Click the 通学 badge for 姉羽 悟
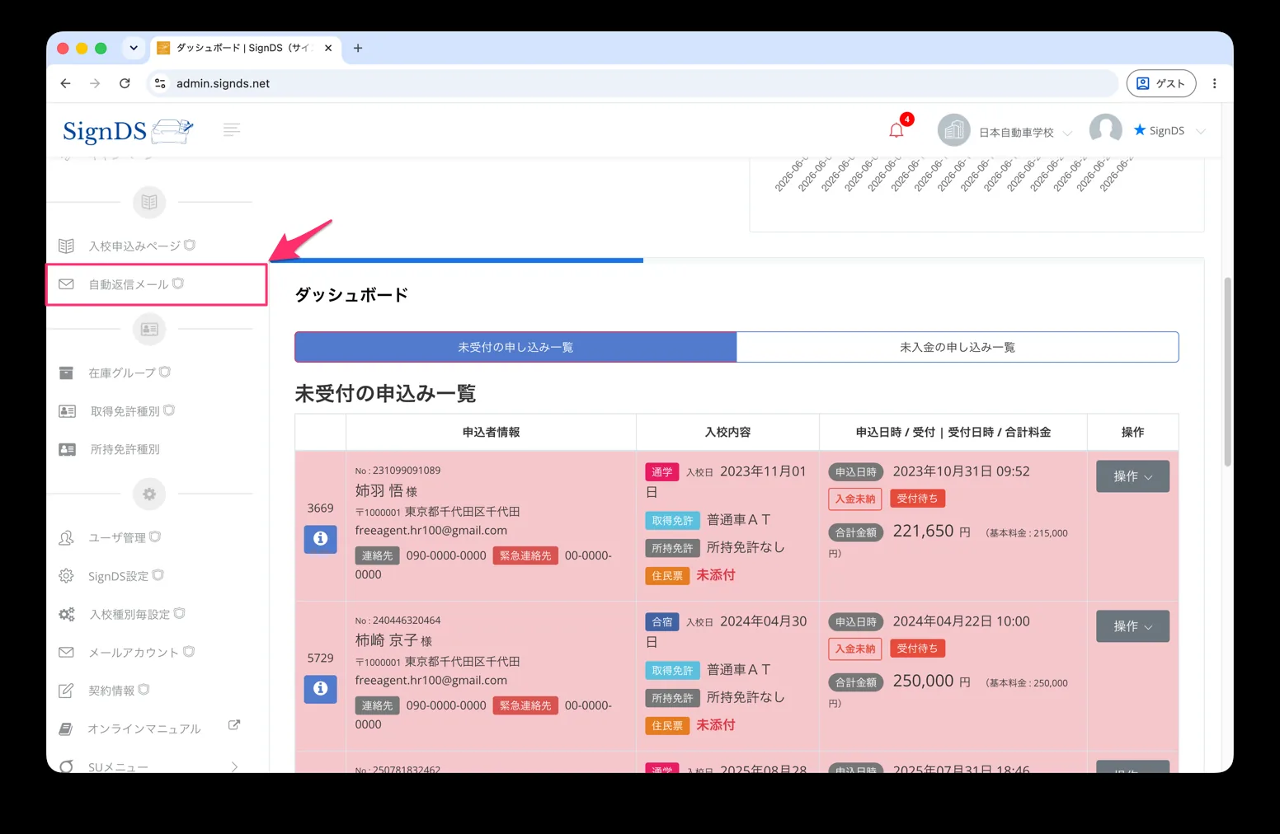Image resolution: width=1280 pixels, height=834 pixels. point(662,472)
